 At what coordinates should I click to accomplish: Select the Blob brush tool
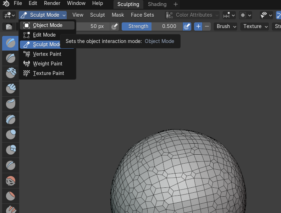(x=11, y=150)
